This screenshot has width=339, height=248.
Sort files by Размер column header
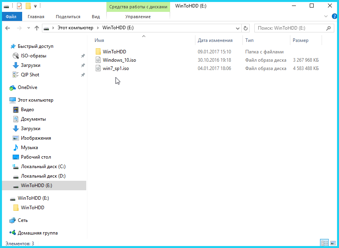click(x=301, y=40)
